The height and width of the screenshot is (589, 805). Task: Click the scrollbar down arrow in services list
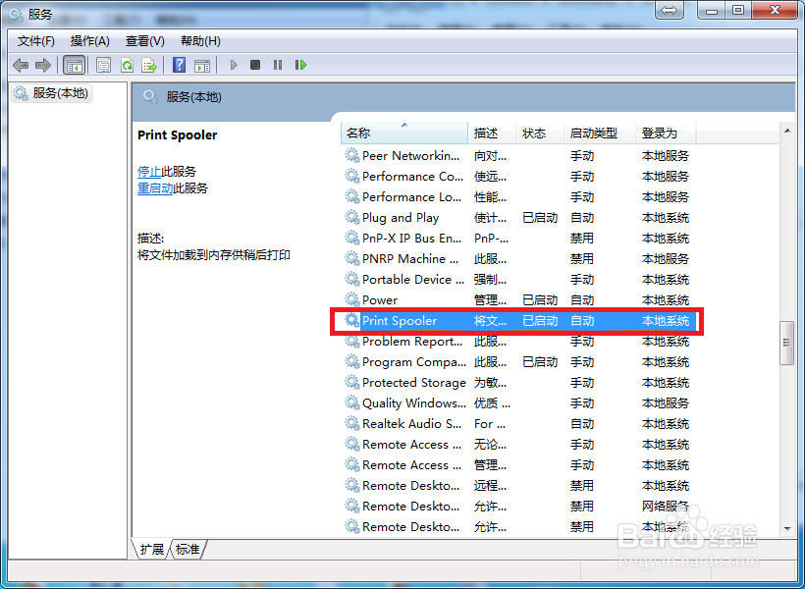click(x=787, y=528)
